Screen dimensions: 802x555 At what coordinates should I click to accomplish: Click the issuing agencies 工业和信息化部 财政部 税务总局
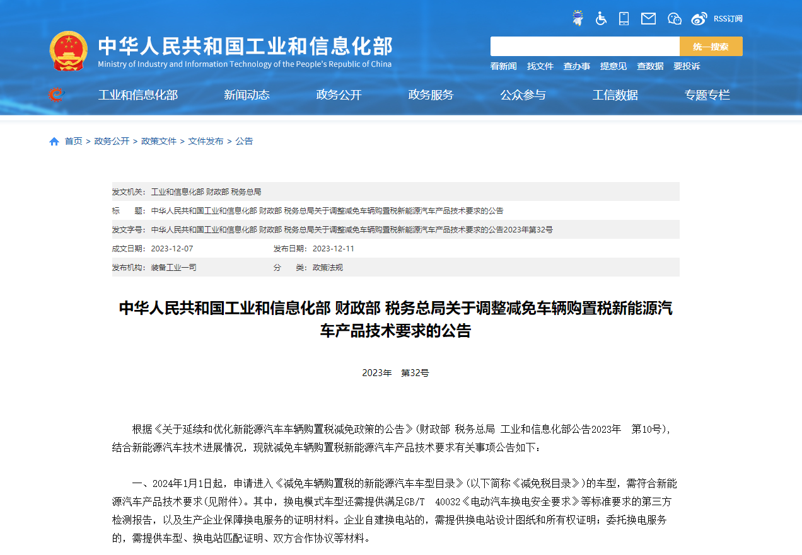[206, 192]
